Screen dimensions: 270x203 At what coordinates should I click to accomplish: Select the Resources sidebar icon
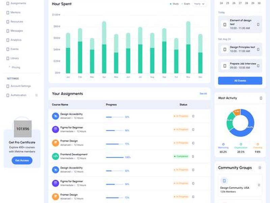(x=8, y=22)
